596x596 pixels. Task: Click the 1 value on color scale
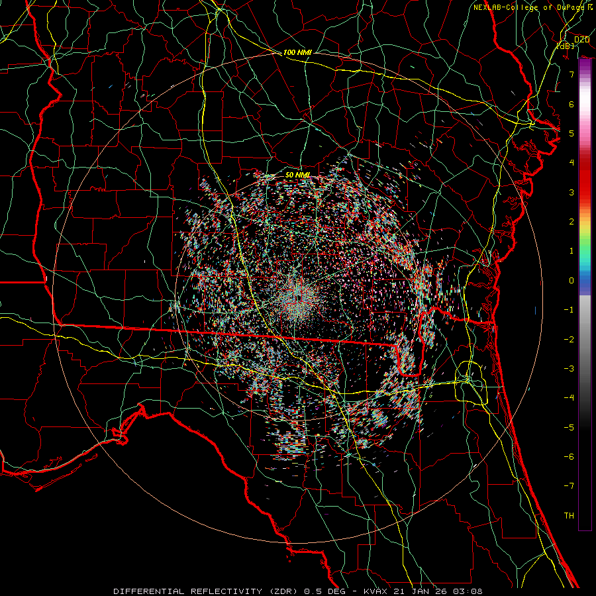(x=571, y=251)
